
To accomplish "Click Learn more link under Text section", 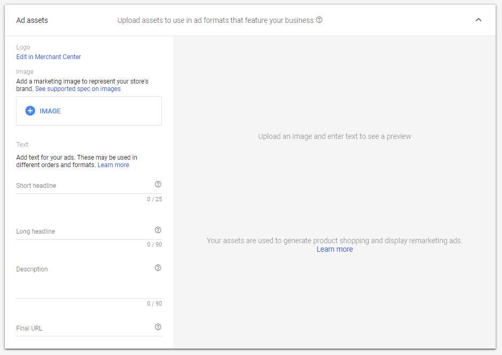I will pyautogui.click(x=113, y=165).
